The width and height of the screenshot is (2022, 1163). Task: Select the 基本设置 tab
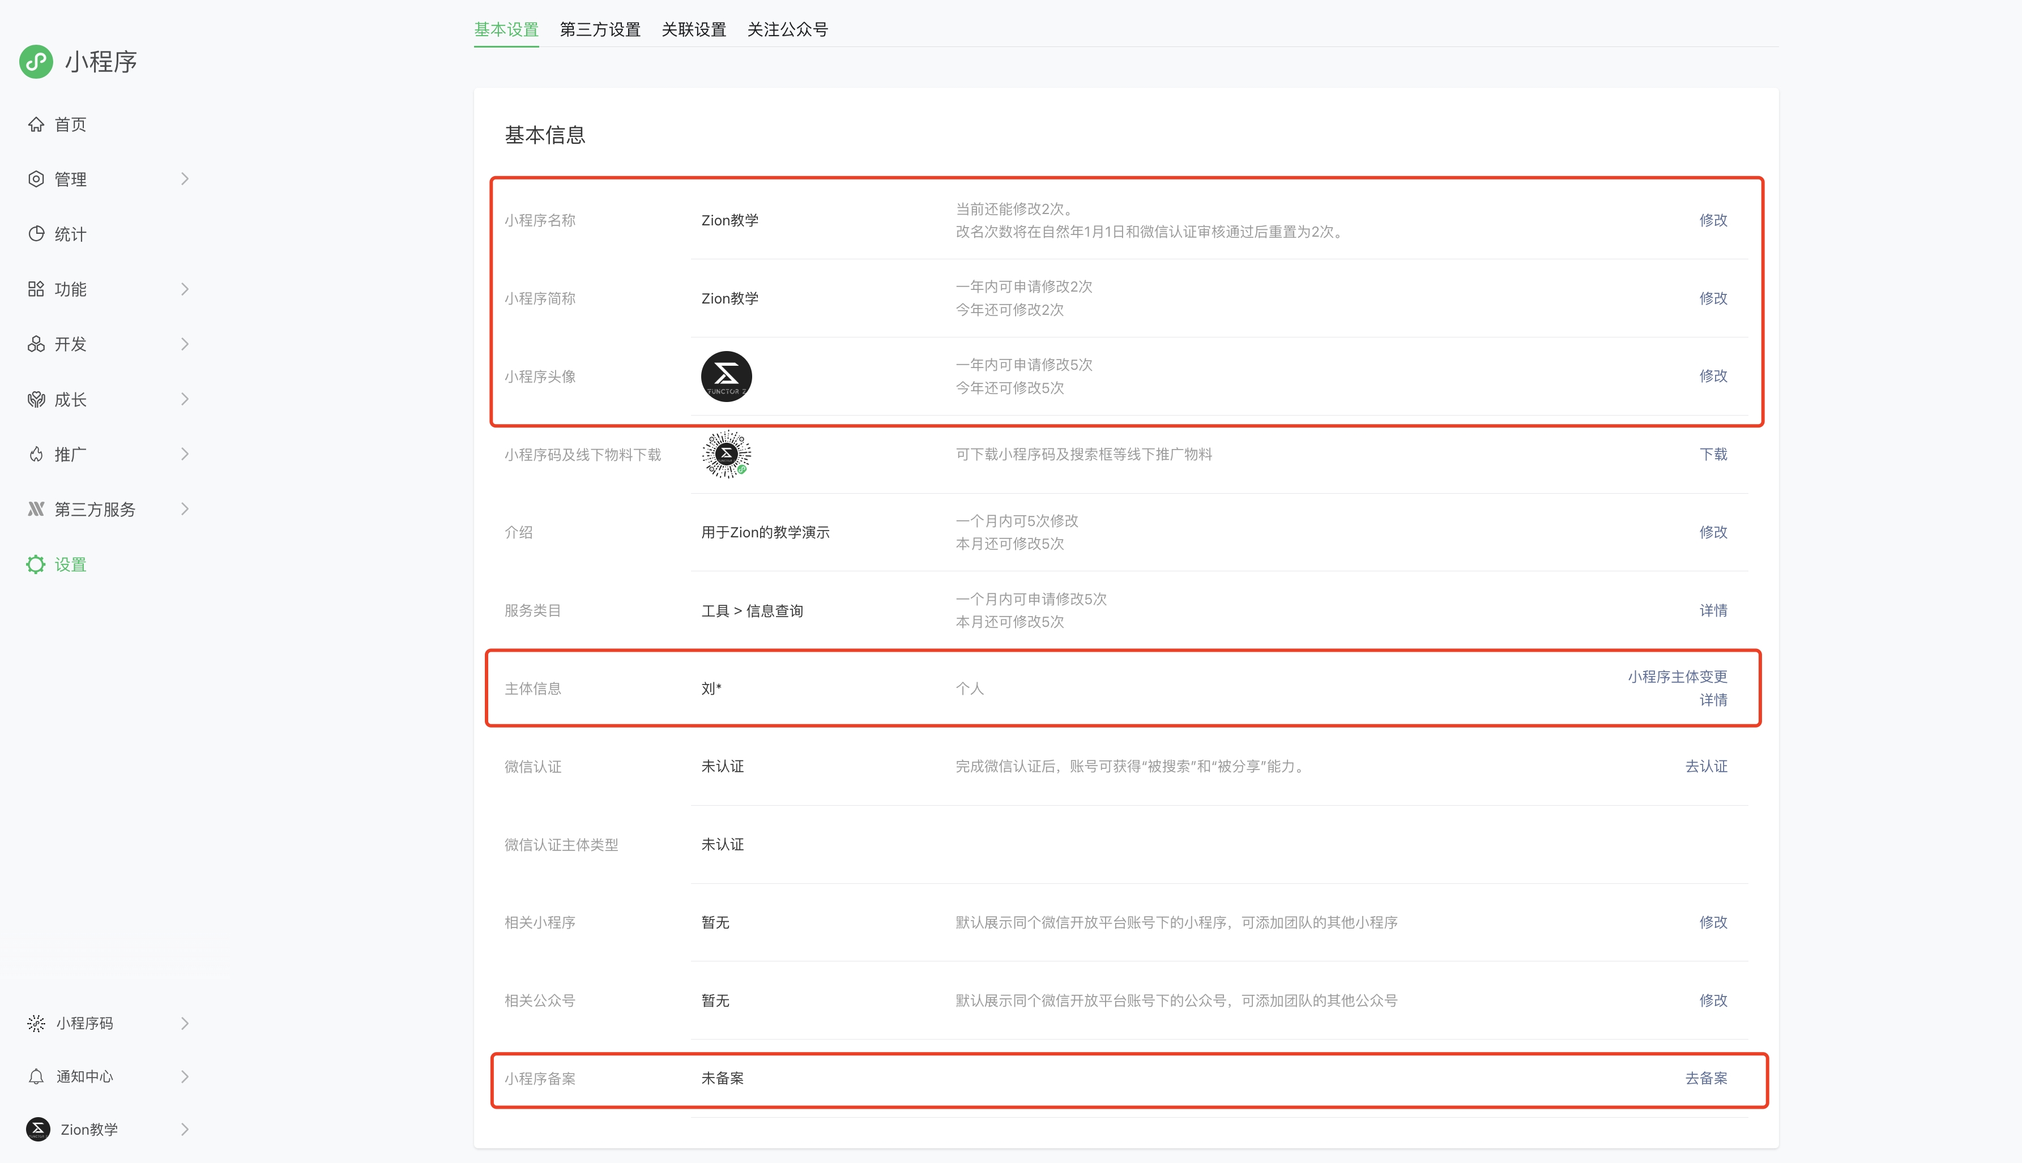coord(506,29)
